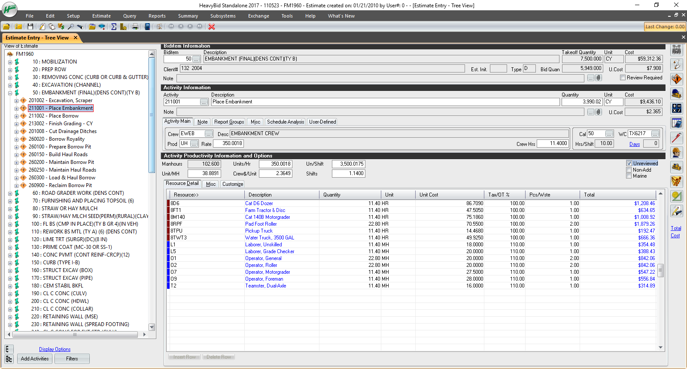Open the Display Options link
Image resolution: width=687 pixels, height=369 pixels.
pos(55,349)
